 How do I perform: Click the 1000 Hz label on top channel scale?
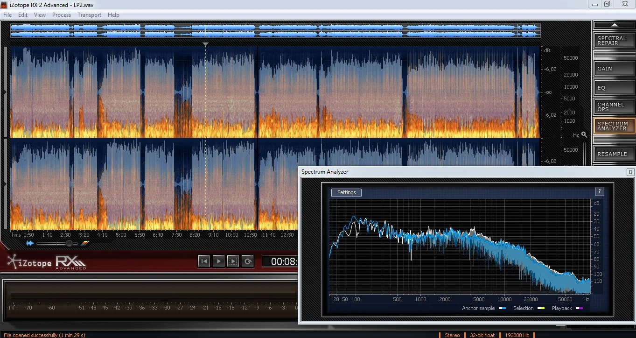click(570, 121)
